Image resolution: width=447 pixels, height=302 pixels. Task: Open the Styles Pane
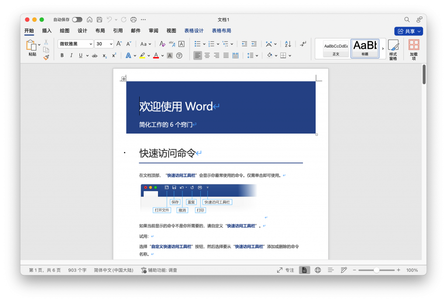tap(393, 50)
